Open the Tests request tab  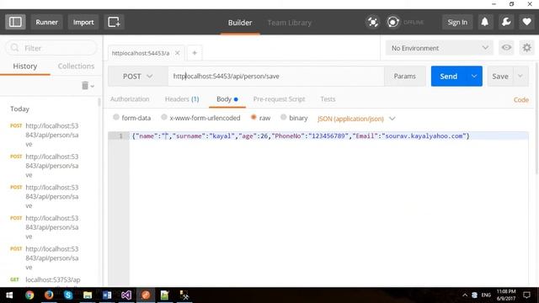(x=328, y=99)
